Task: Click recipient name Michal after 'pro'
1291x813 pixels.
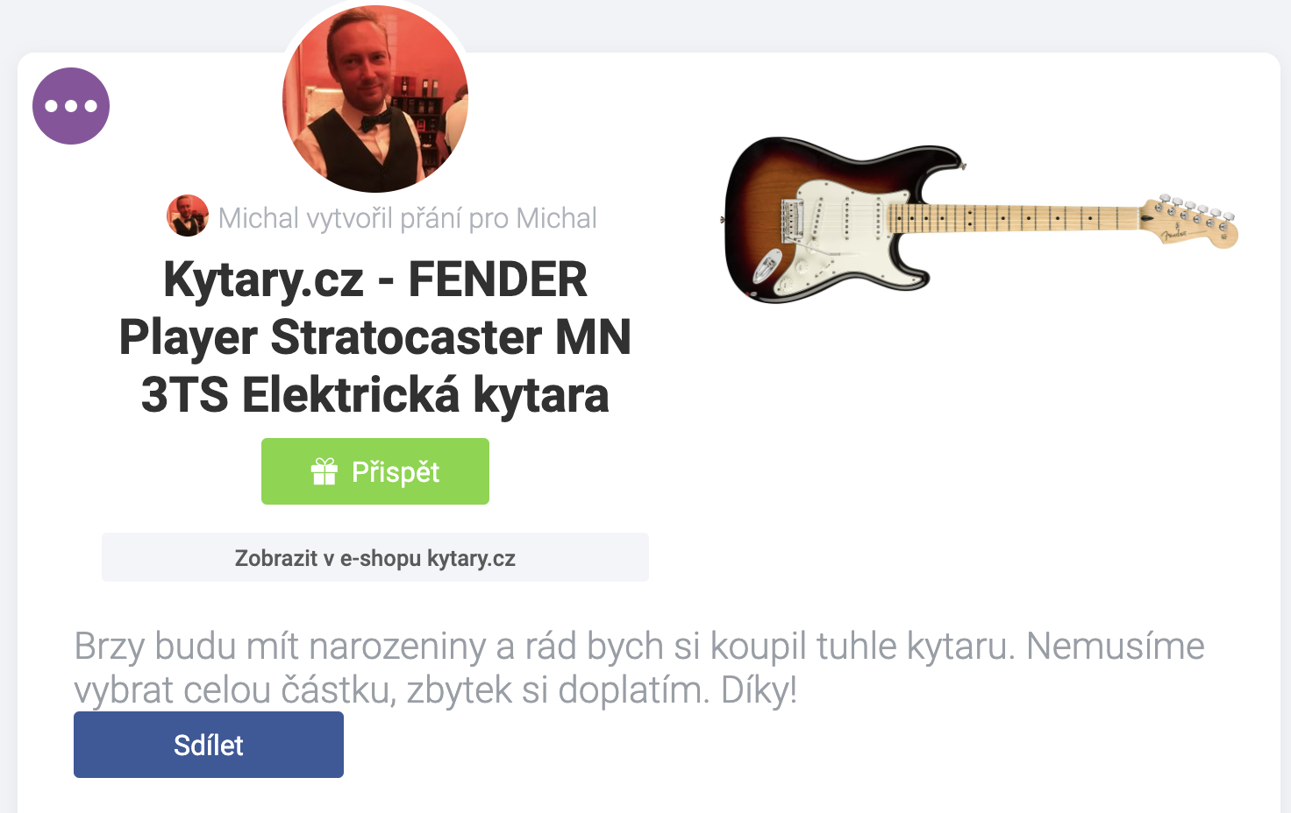Action: (556, 217)
